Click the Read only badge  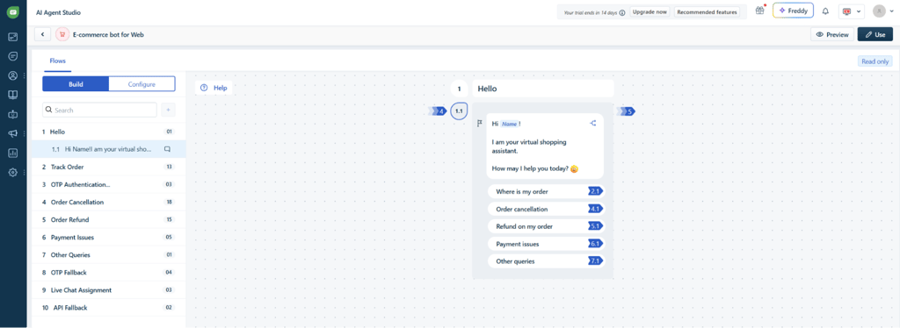[875, 61]
